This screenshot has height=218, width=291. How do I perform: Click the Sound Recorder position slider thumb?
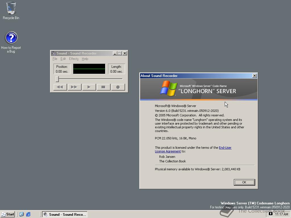57,79
